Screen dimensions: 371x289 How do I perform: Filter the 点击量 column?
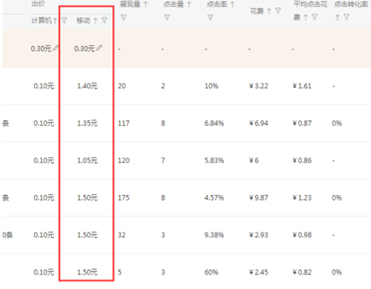tap(167, 18)
